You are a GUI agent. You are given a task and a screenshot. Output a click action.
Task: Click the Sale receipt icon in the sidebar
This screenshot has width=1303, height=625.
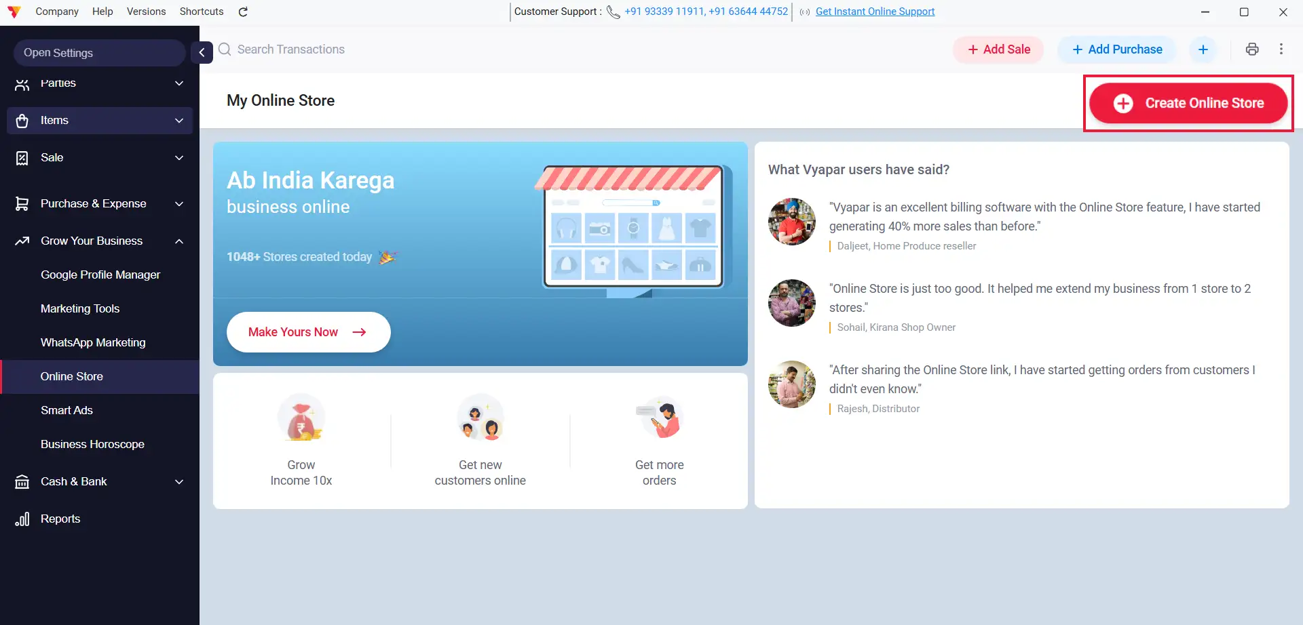point(22,158)
